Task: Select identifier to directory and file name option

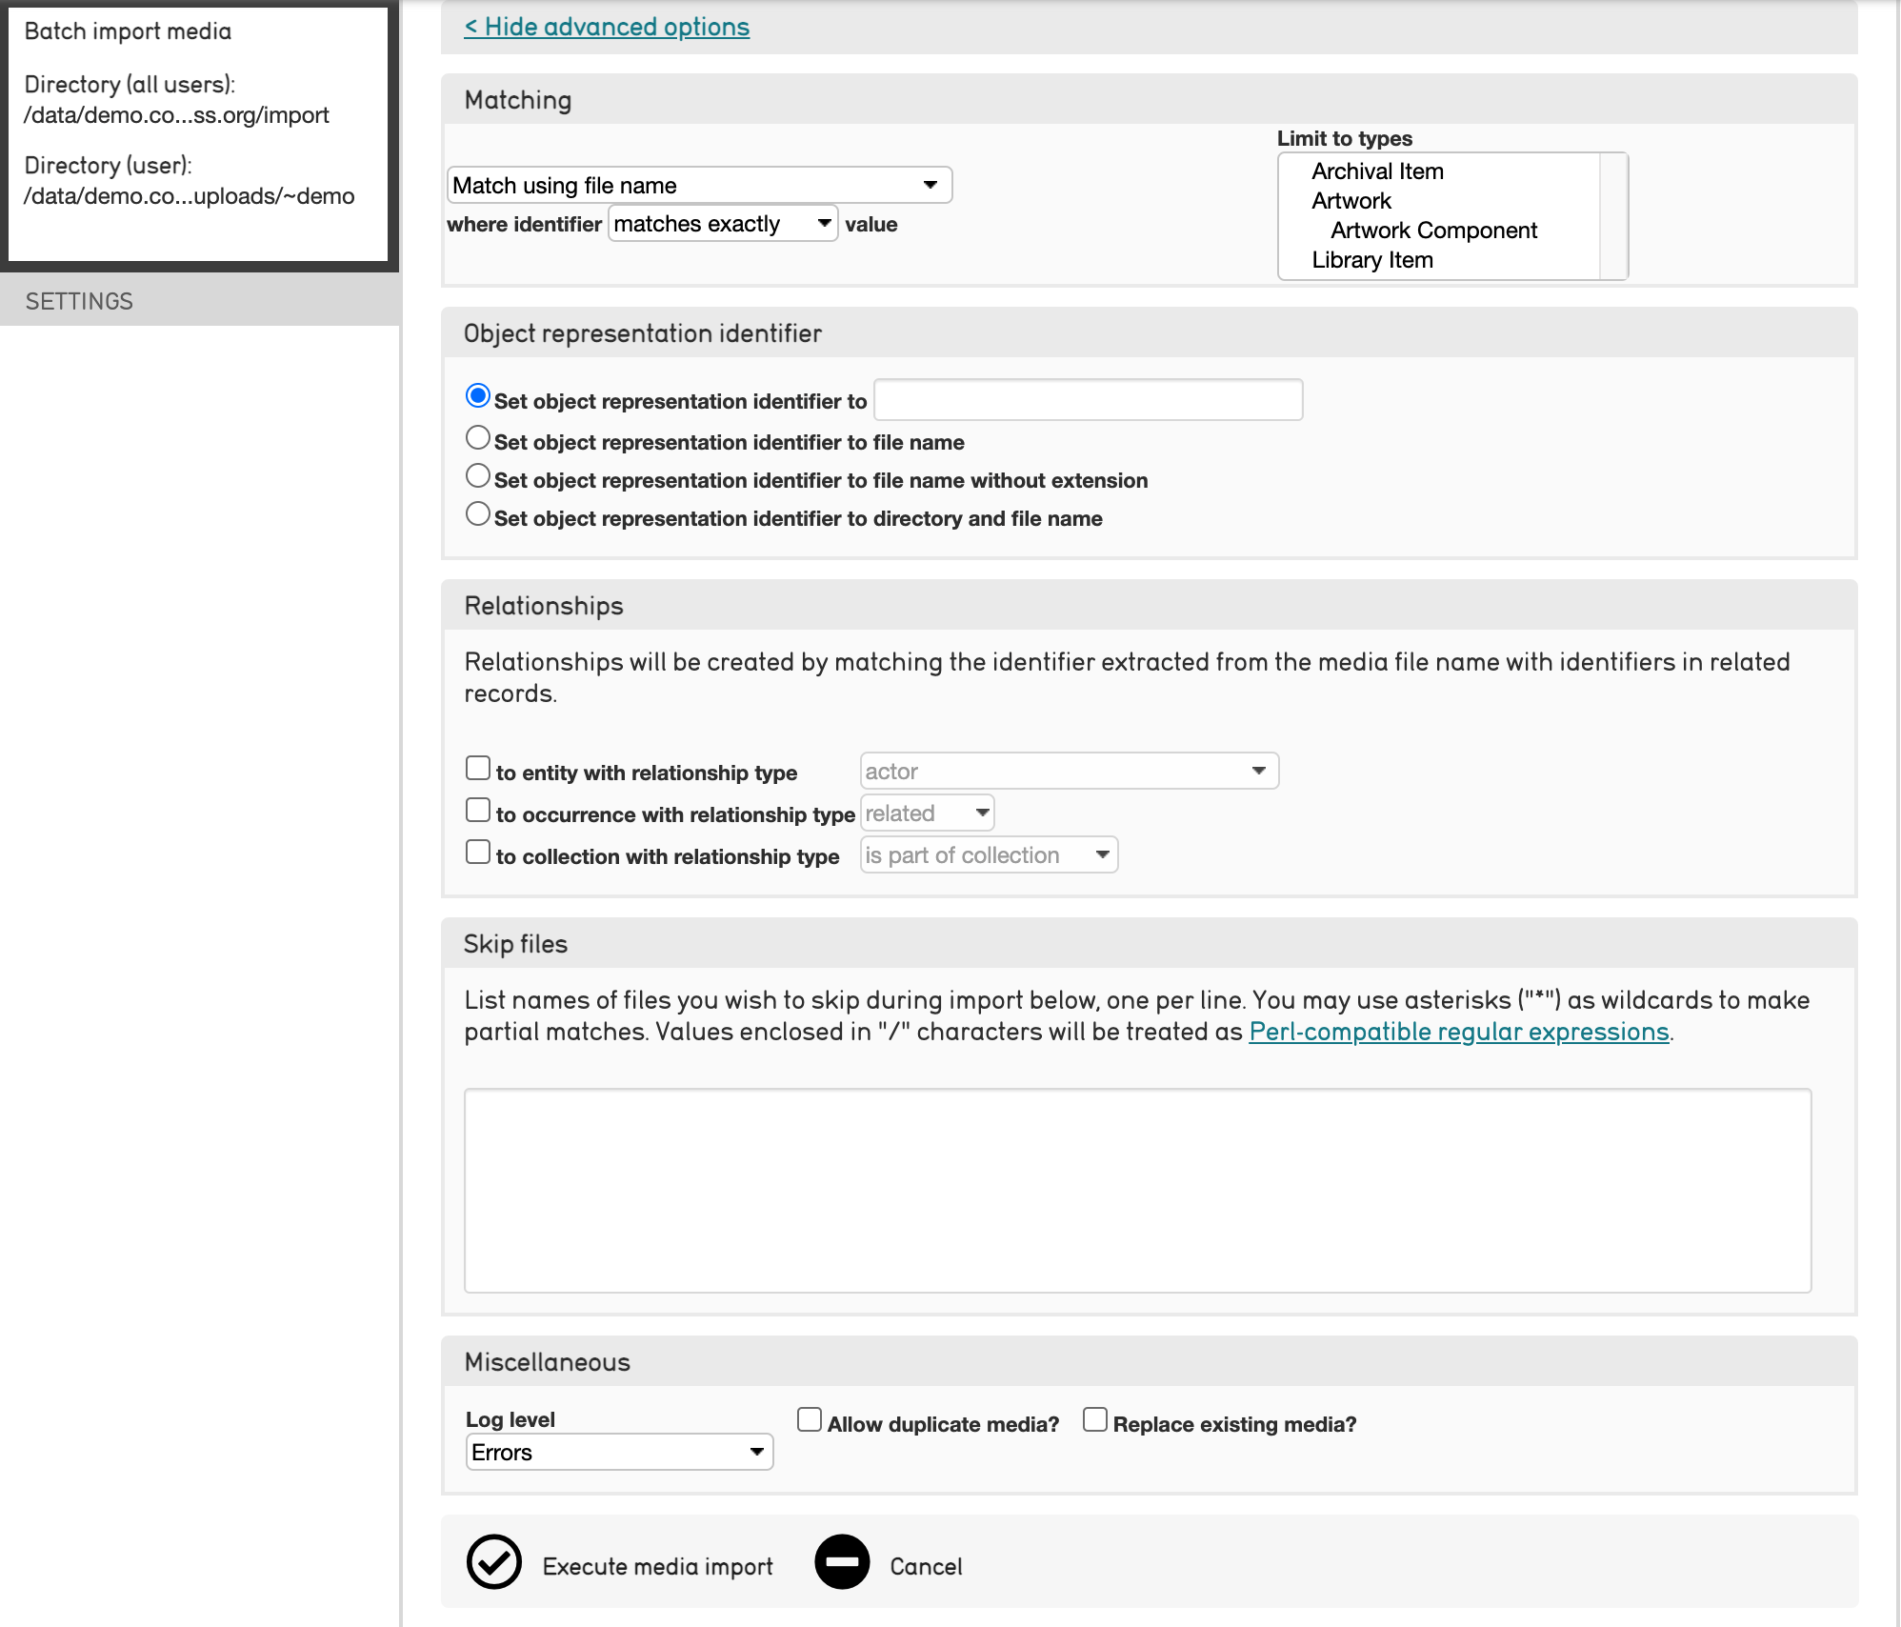Action: (x=478, y=514)
